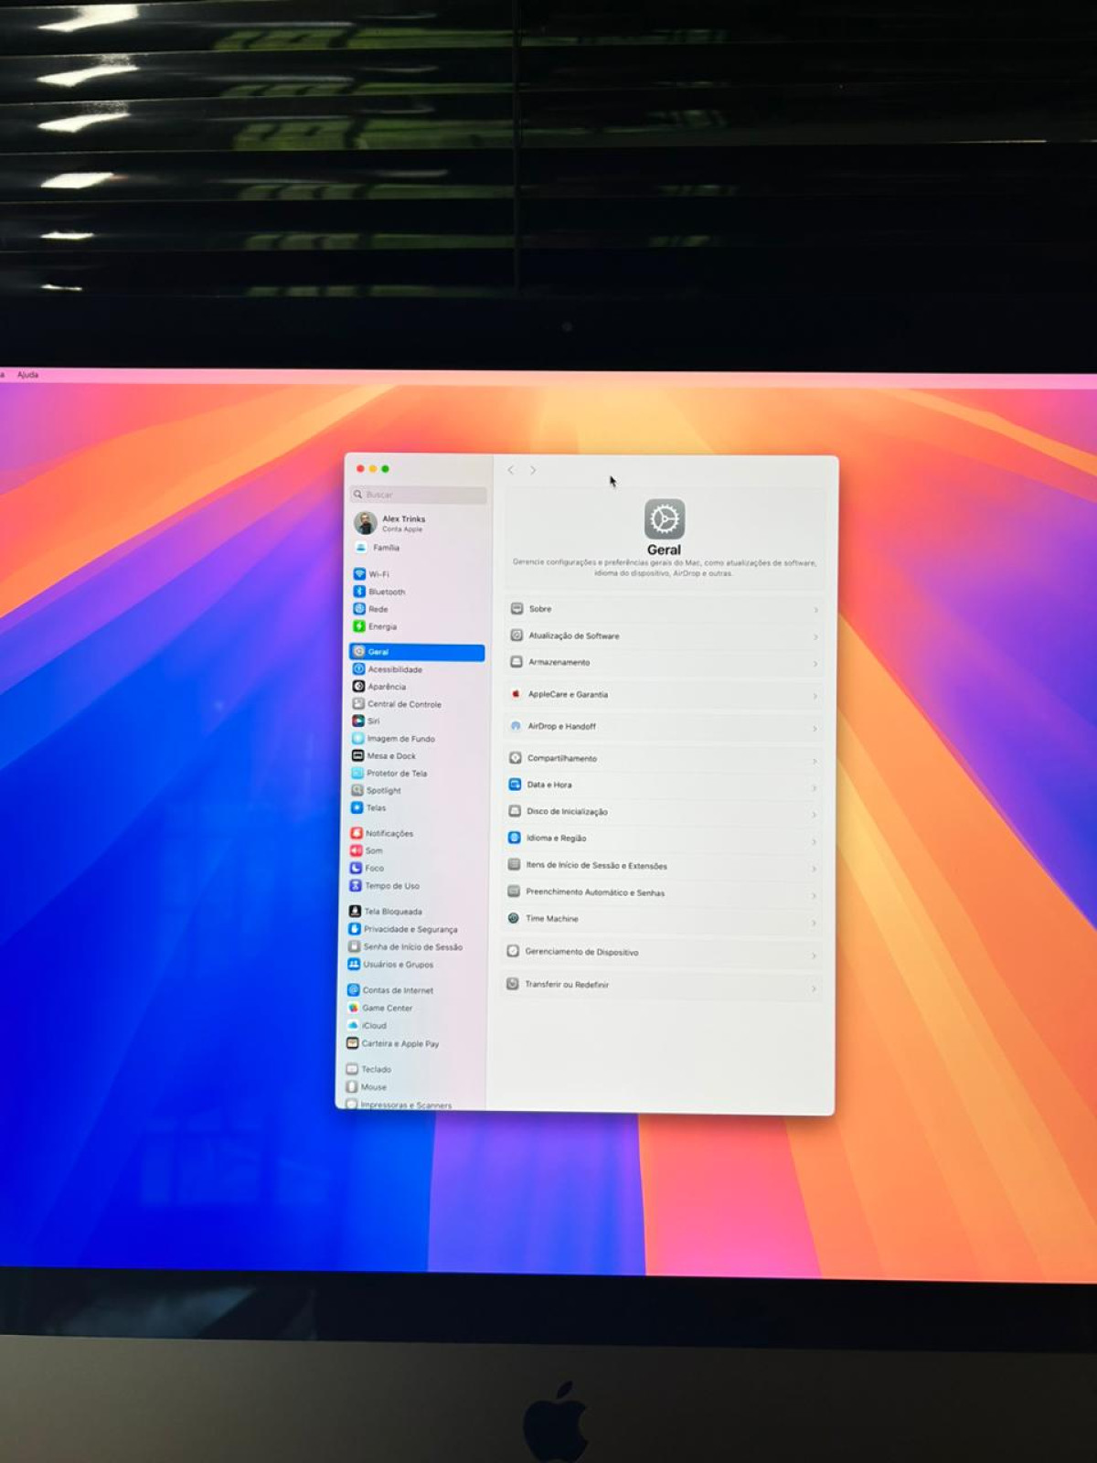Open the Ajuda menu in menu bar
The height and width of the screenshot is (1463, 1097).
click(x=27, y=375)
